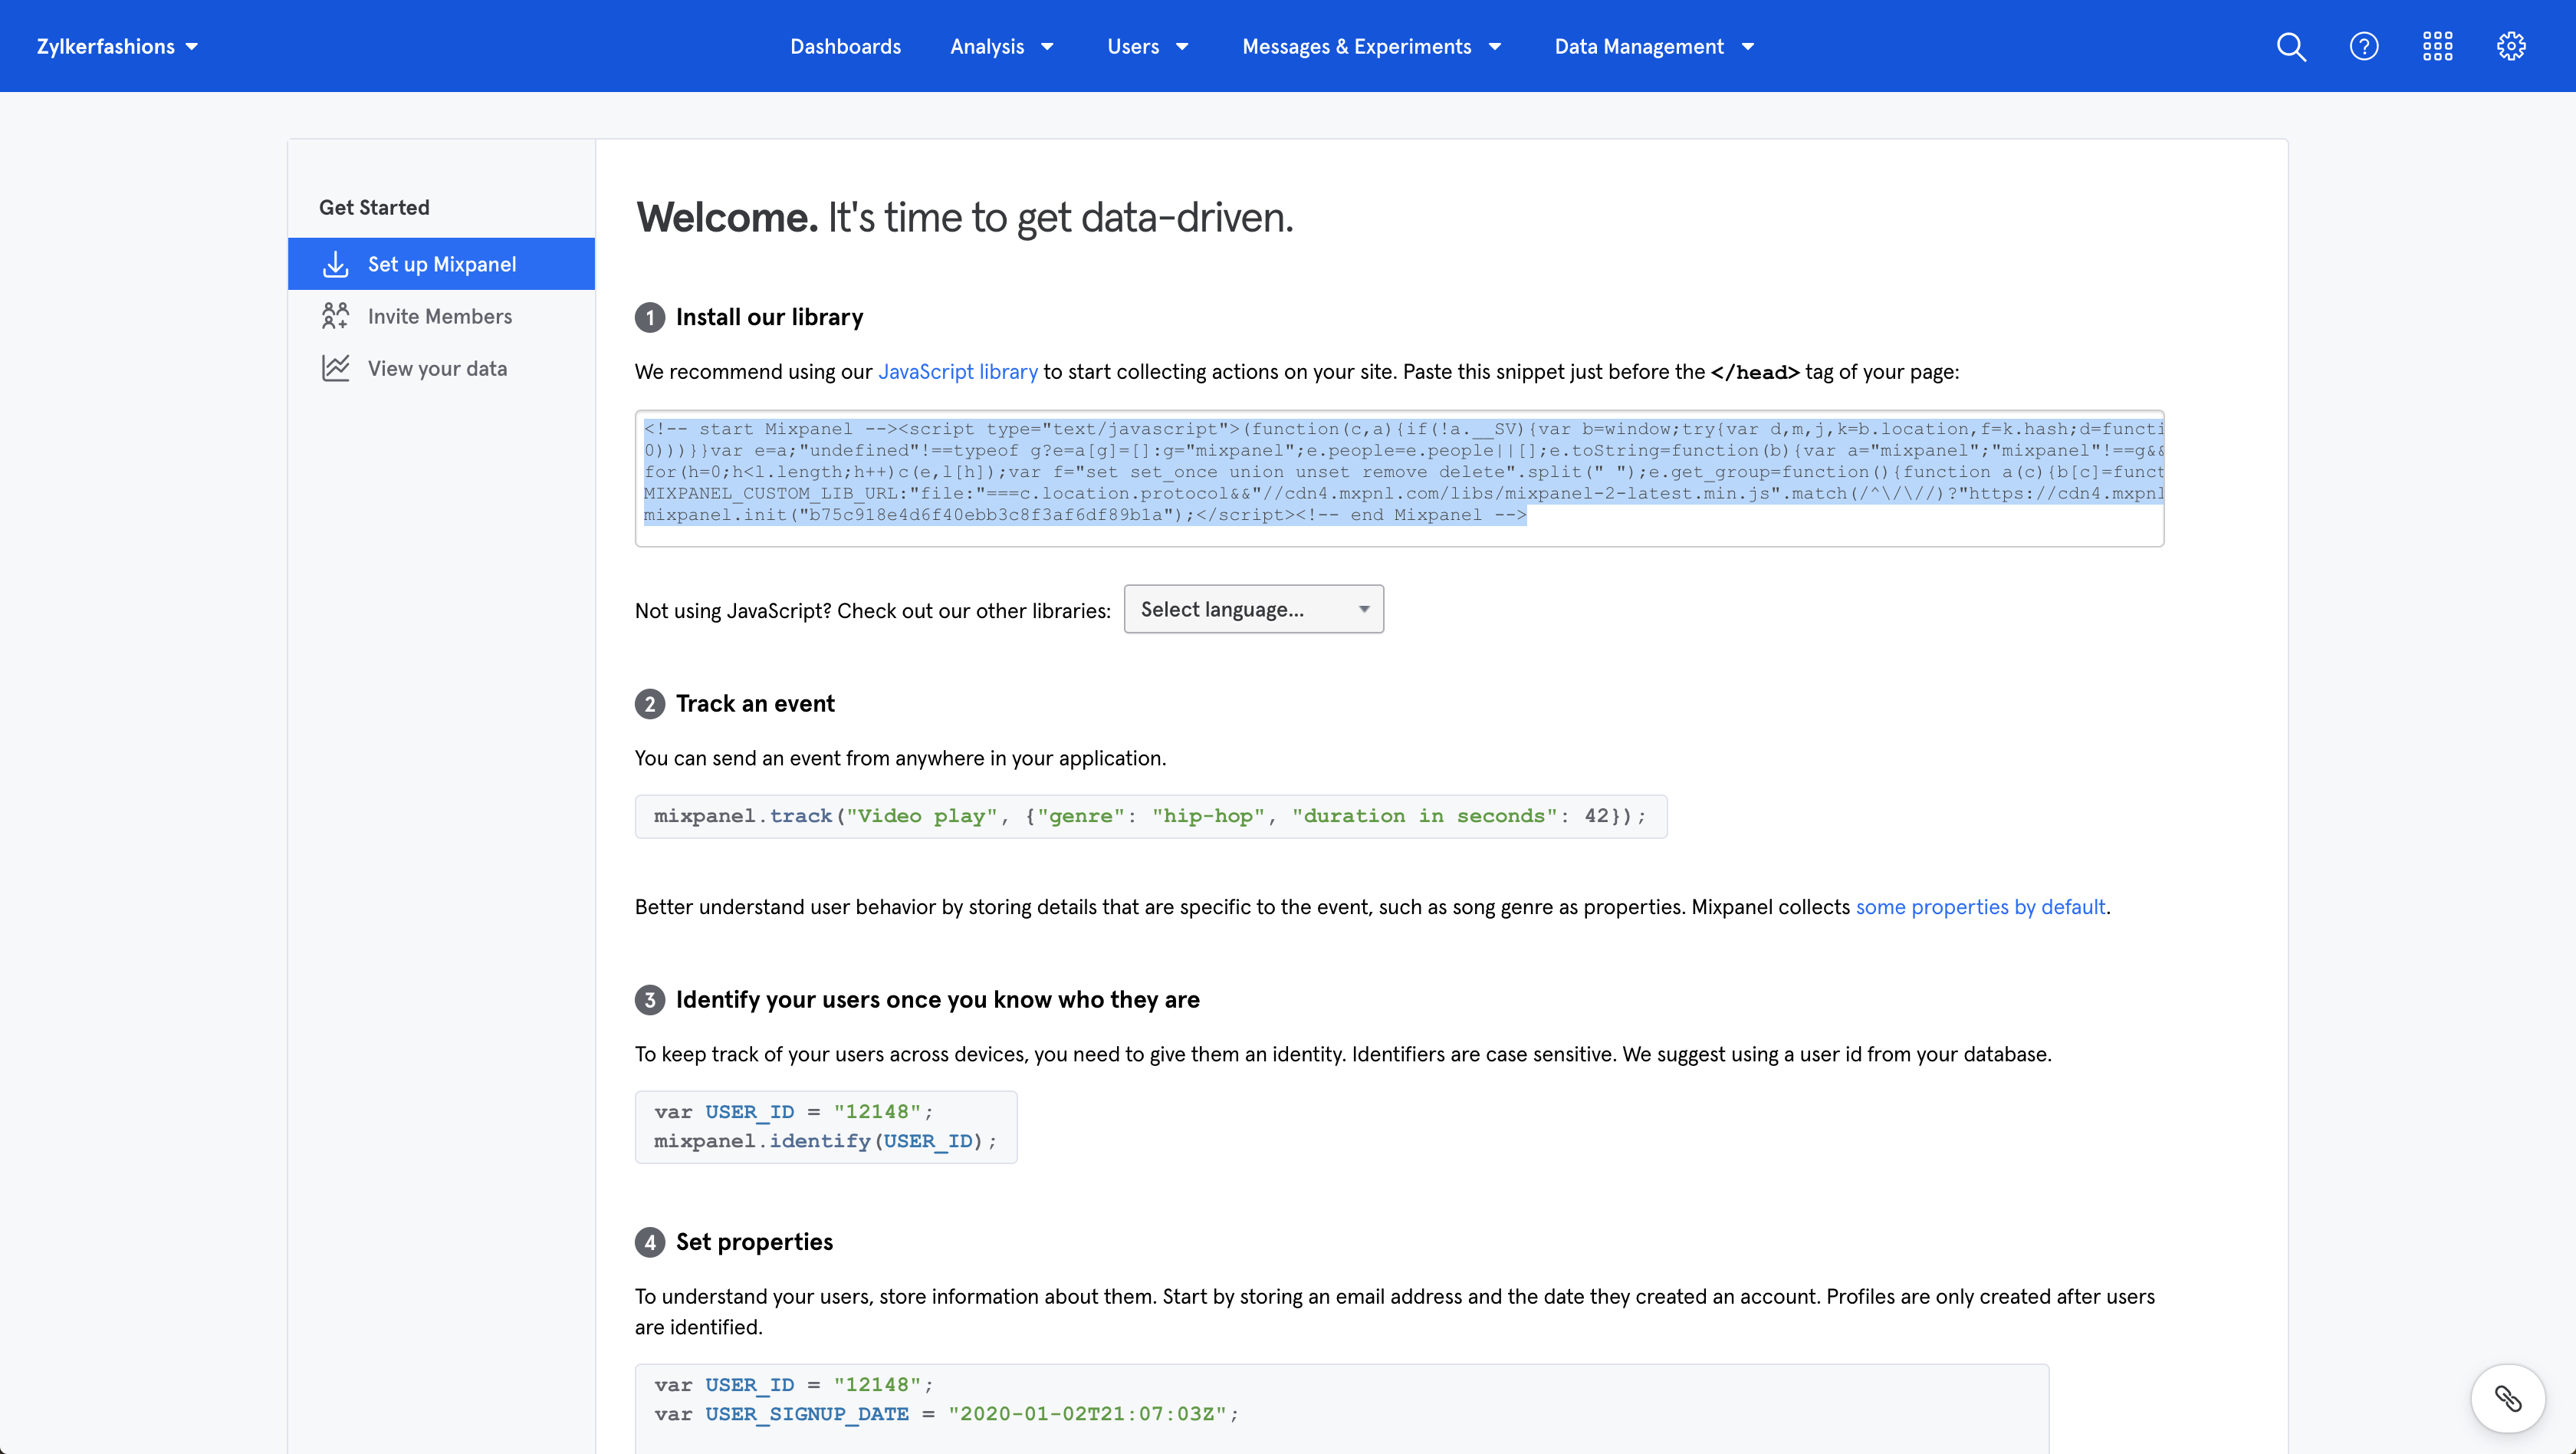
Task: Follow the some properties by default link
Action: coord(1980,907)
